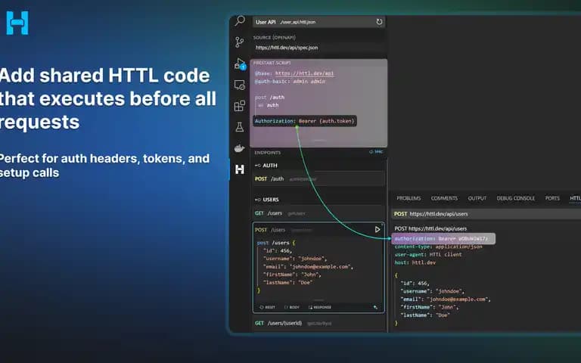Switch to the Problems panel tab
This screenshot has height=363, width=581.
pos(409,199)
